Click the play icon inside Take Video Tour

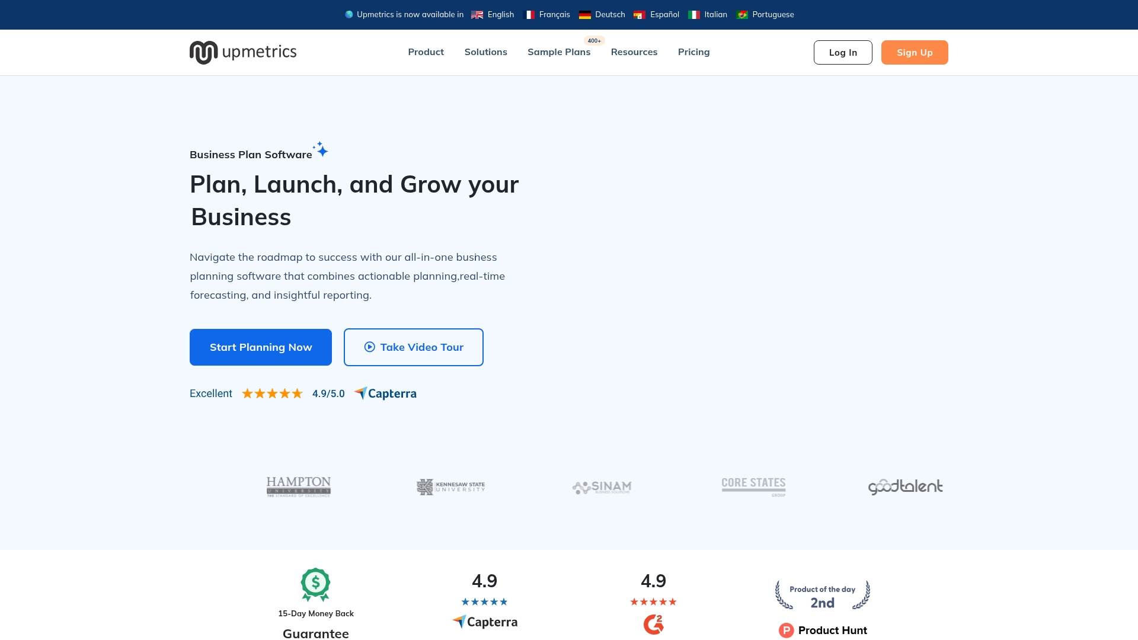pos(369,347)
